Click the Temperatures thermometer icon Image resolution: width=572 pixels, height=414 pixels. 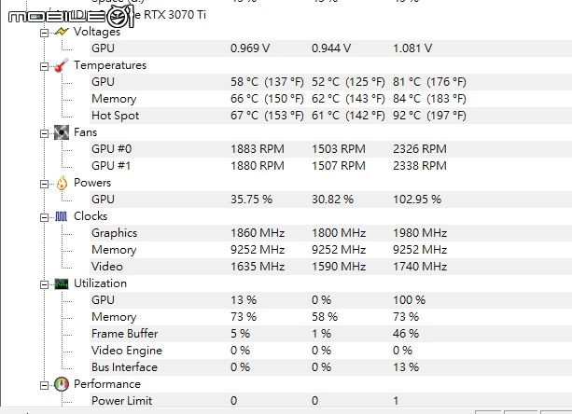pos(62,65)
